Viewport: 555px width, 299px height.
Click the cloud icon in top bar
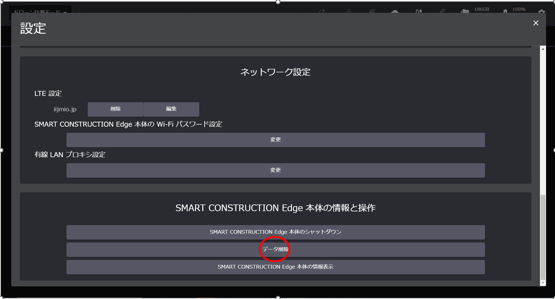point(395,11)
